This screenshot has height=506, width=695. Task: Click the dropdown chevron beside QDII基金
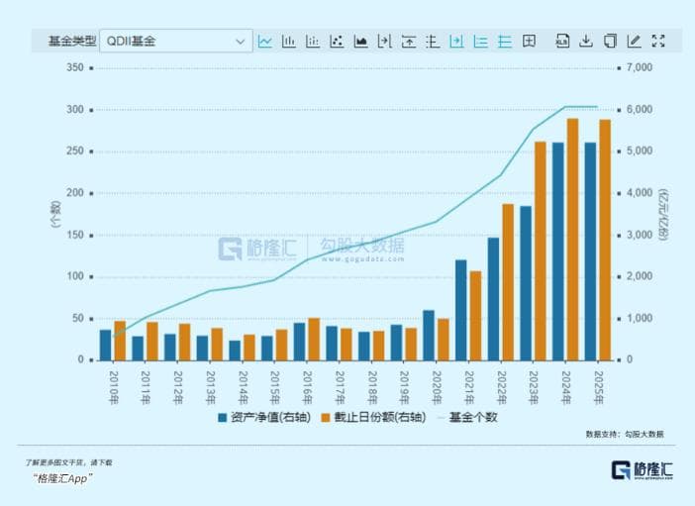(x=241, y=41)
